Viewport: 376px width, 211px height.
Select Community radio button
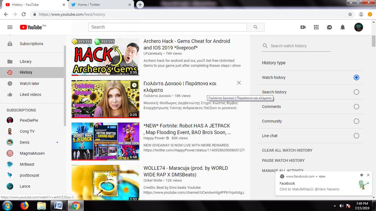click(x=356, y=121)
